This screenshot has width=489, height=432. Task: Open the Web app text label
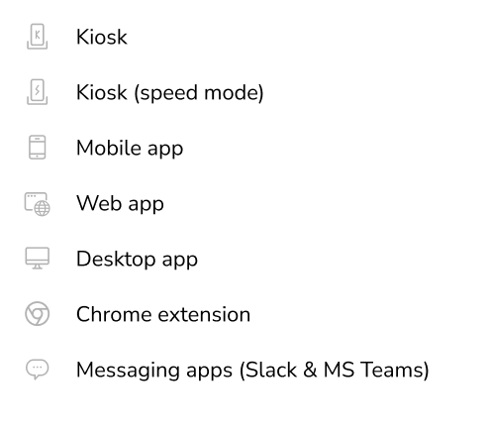point(120,204)
